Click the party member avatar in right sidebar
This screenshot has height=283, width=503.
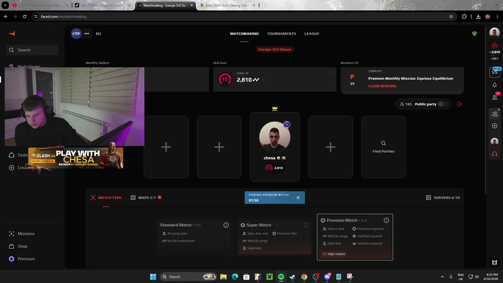(494, 141)
